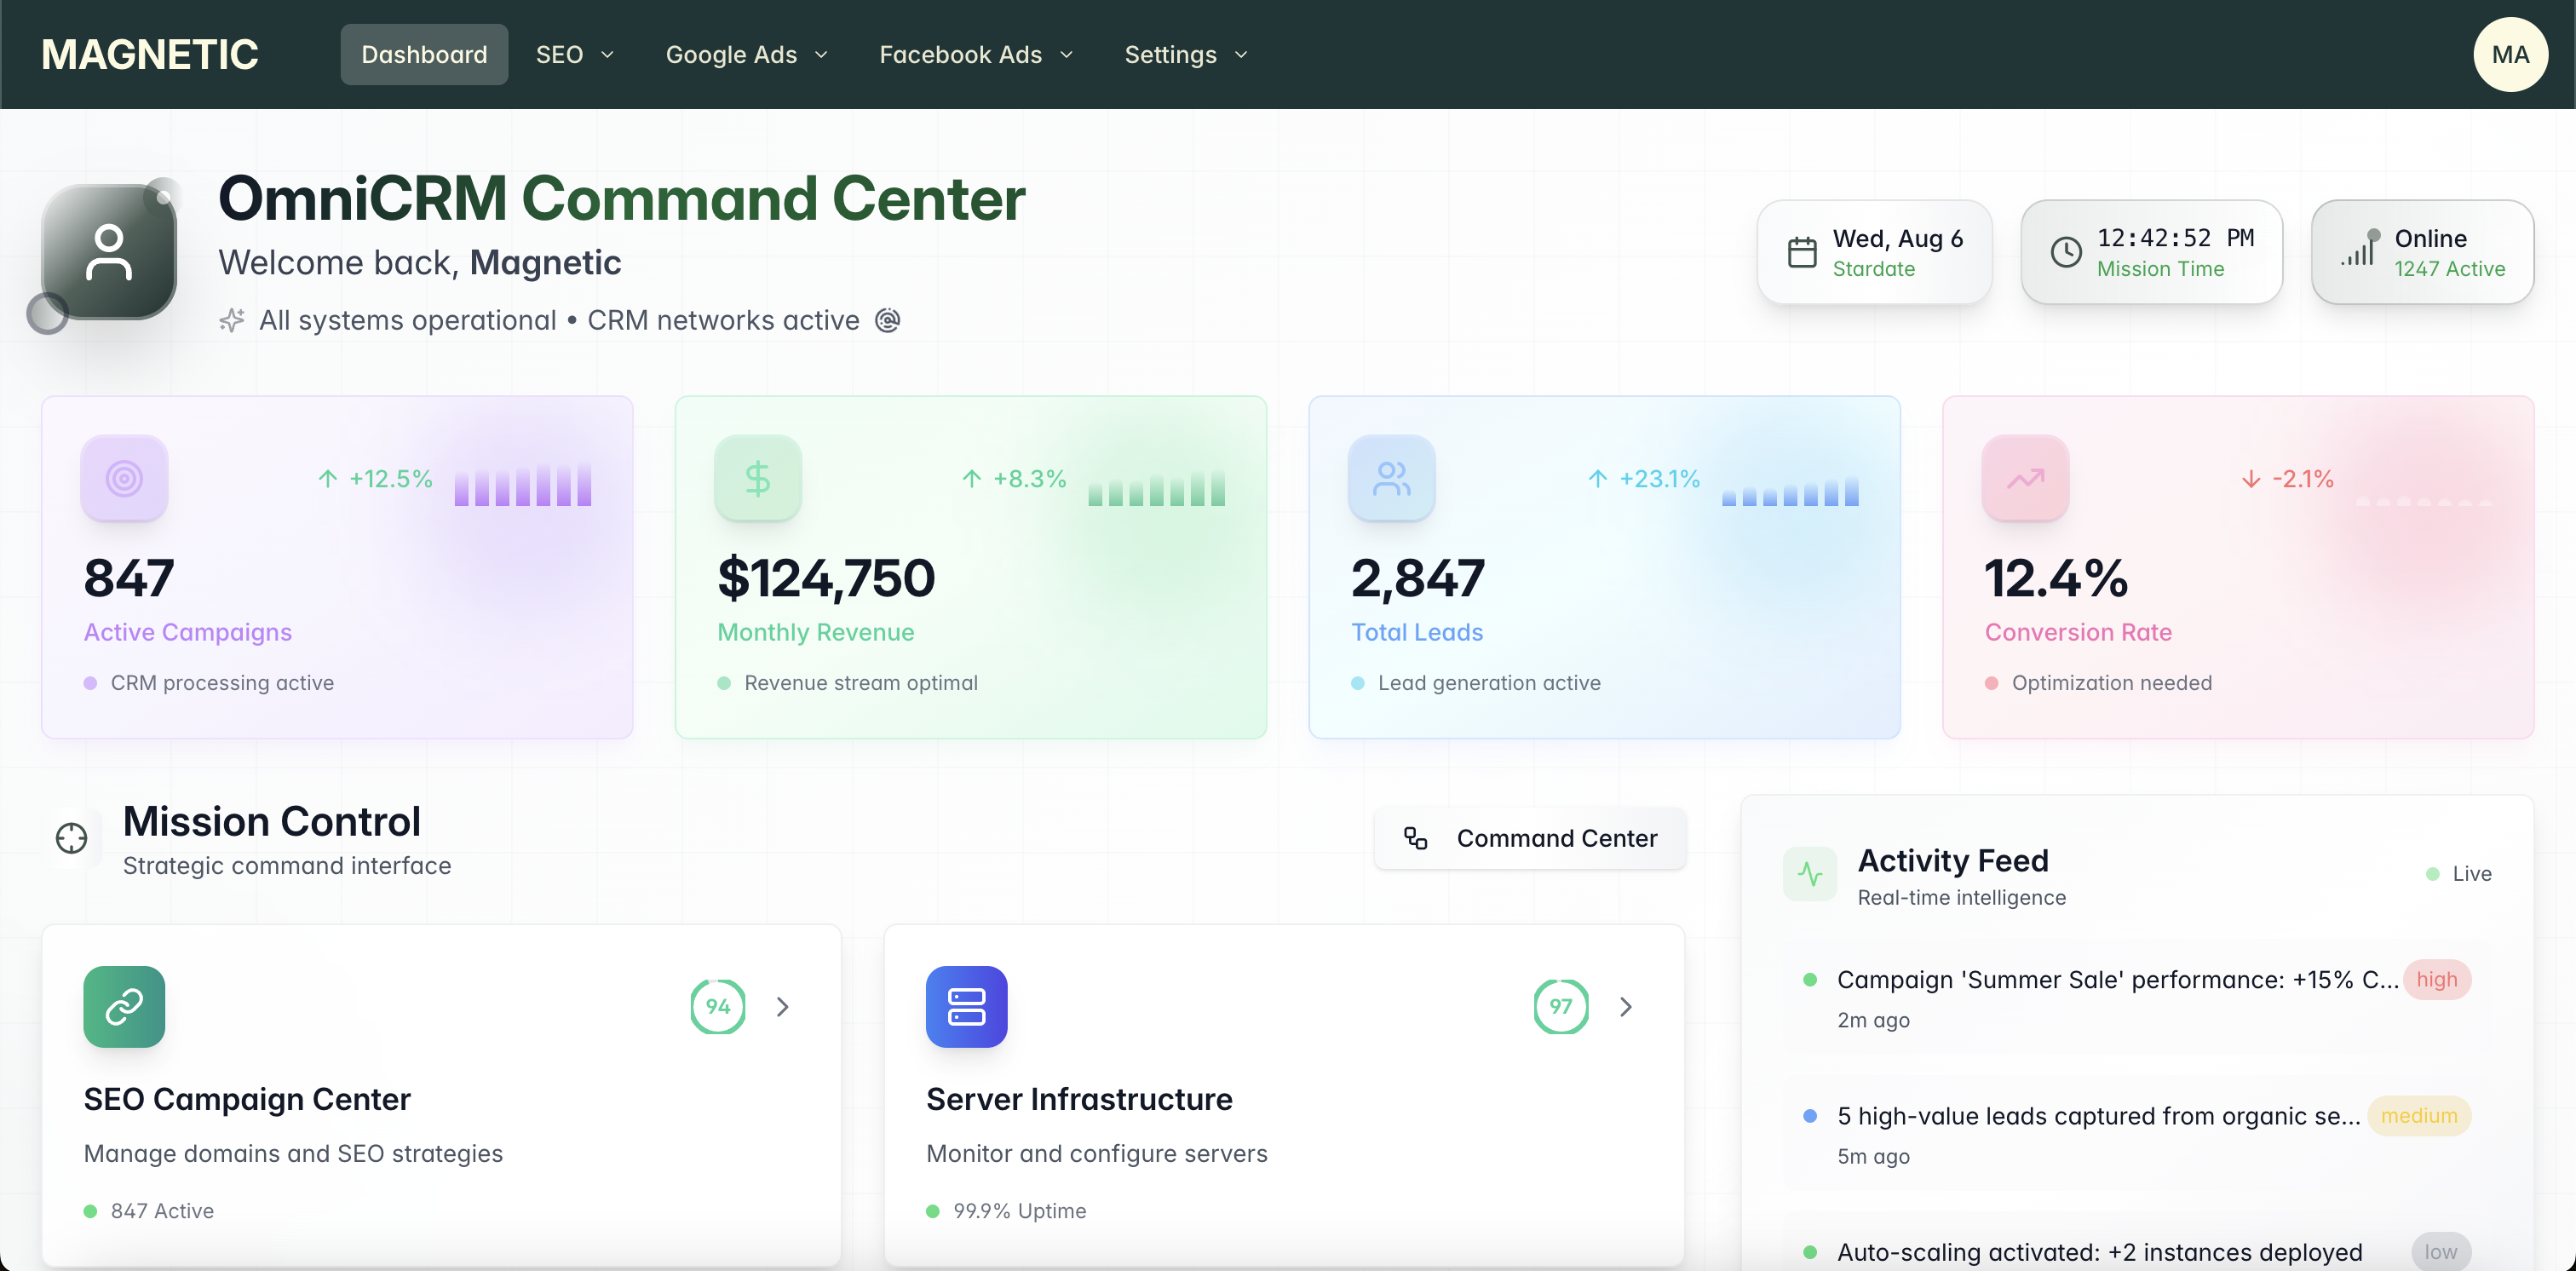
Task: Select the Conversion Rate trend icon
Action: point(2024,478)
